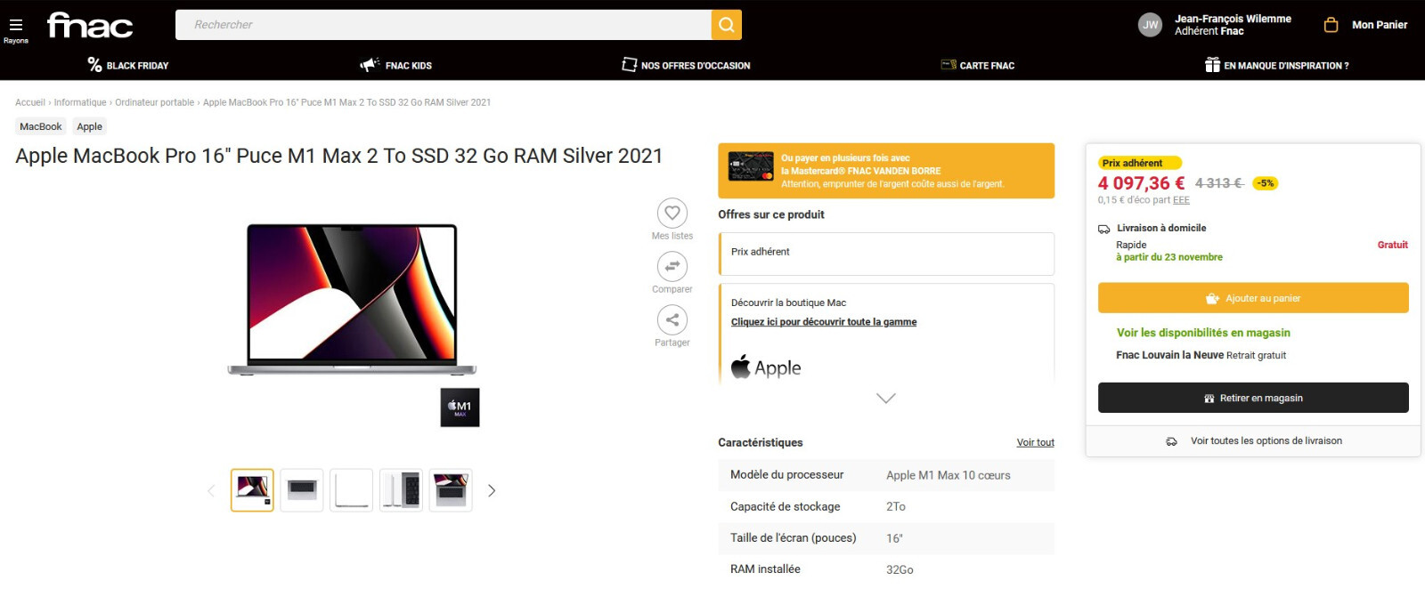Image resolution: width=1425 pixels, height=597 pixels.
Task: Open En manque d'inspiration menu
Action: tap(1276, 65)
